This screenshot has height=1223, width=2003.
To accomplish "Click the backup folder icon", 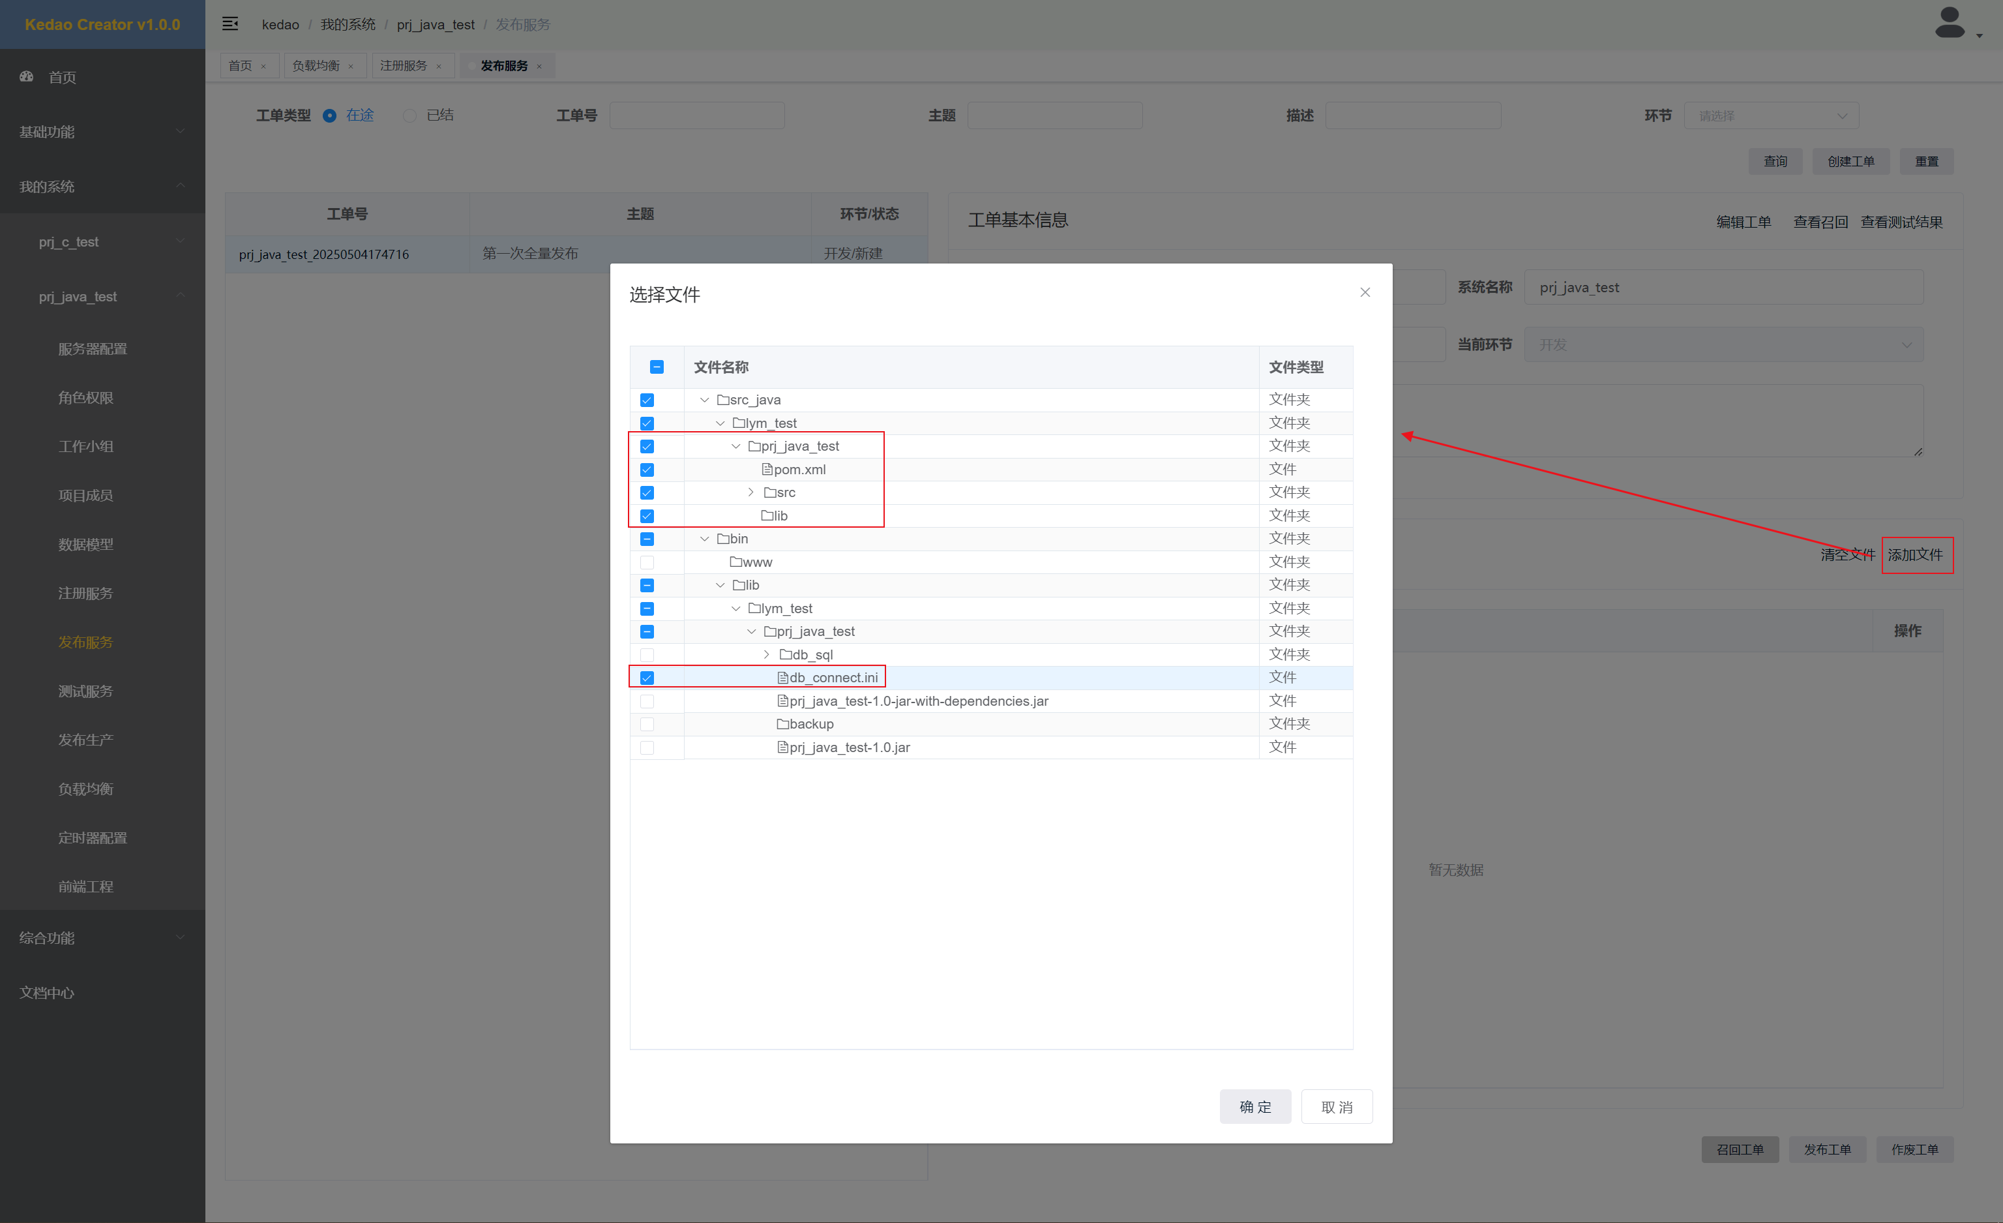I will pyautogui.click(x=783, y=724).
